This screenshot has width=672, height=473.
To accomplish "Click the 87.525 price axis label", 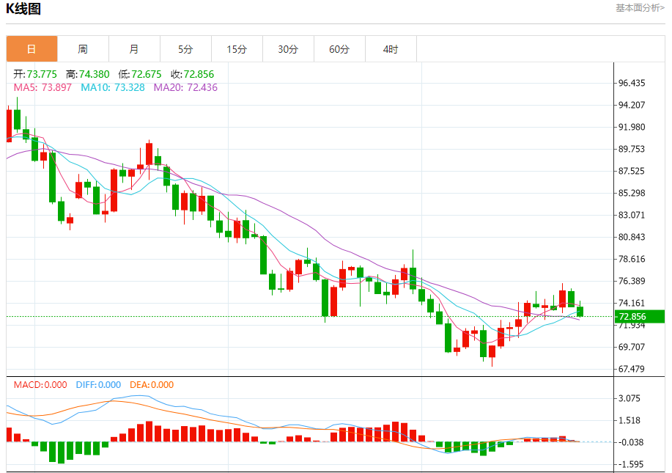I will point(632,171).
